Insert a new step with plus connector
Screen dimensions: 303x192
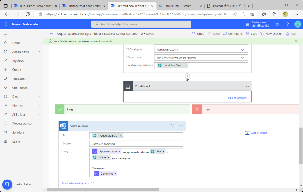(187, 76)
